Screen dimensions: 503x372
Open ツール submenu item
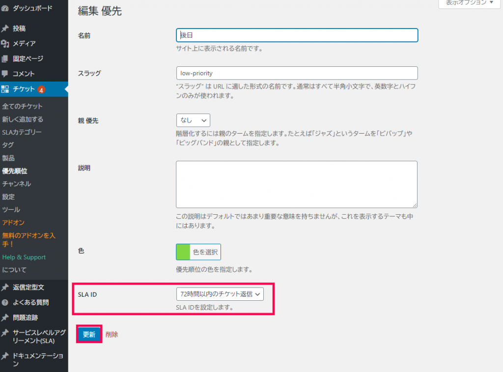11,210
